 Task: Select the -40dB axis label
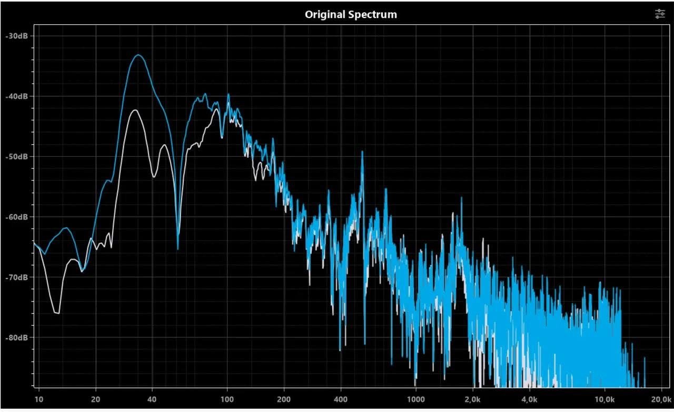19,96
